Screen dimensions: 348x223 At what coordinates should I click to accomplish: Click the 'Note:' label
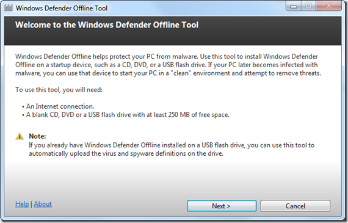click(37, 136)
